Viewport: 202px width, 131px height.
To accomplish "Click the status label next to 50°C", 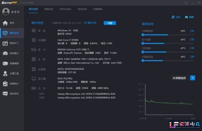I will [x=192, y=31].
